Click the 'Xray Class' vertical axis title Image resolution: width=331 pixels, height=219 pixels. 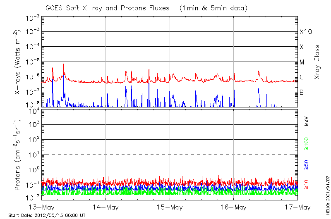coord(317,62)
